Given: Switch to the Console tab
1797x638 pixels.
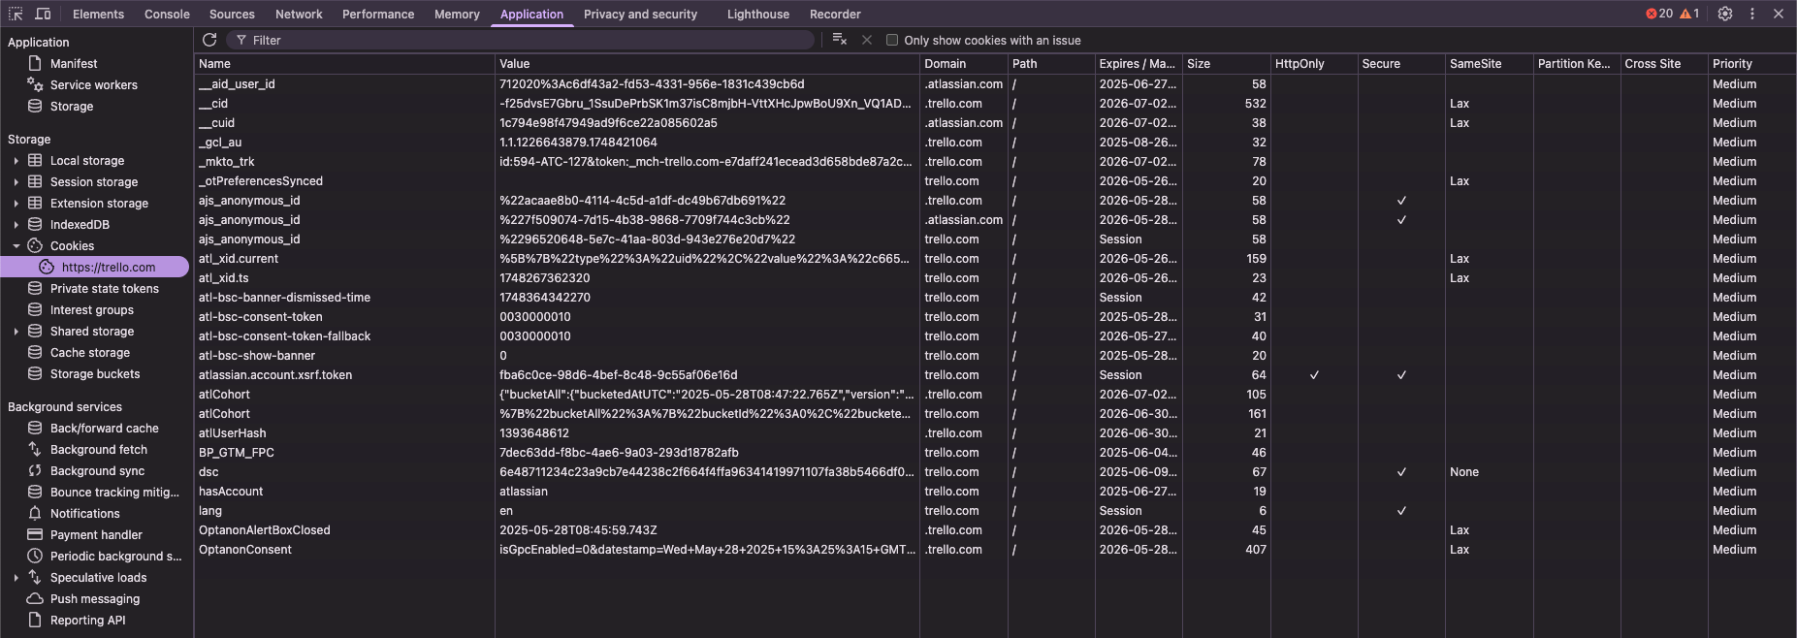Looking at the screenshot, I should pyautogui.click(x=167, y=14).
